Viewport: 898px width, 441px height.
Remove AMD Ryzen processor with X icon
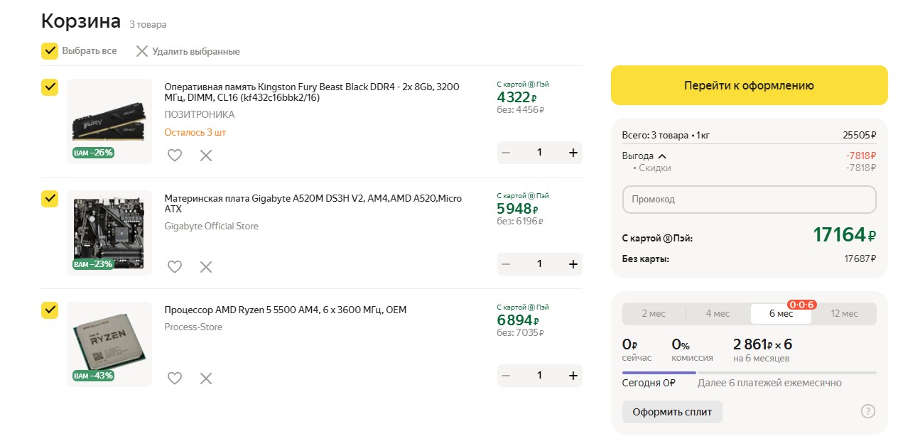[x=206, y=378]
